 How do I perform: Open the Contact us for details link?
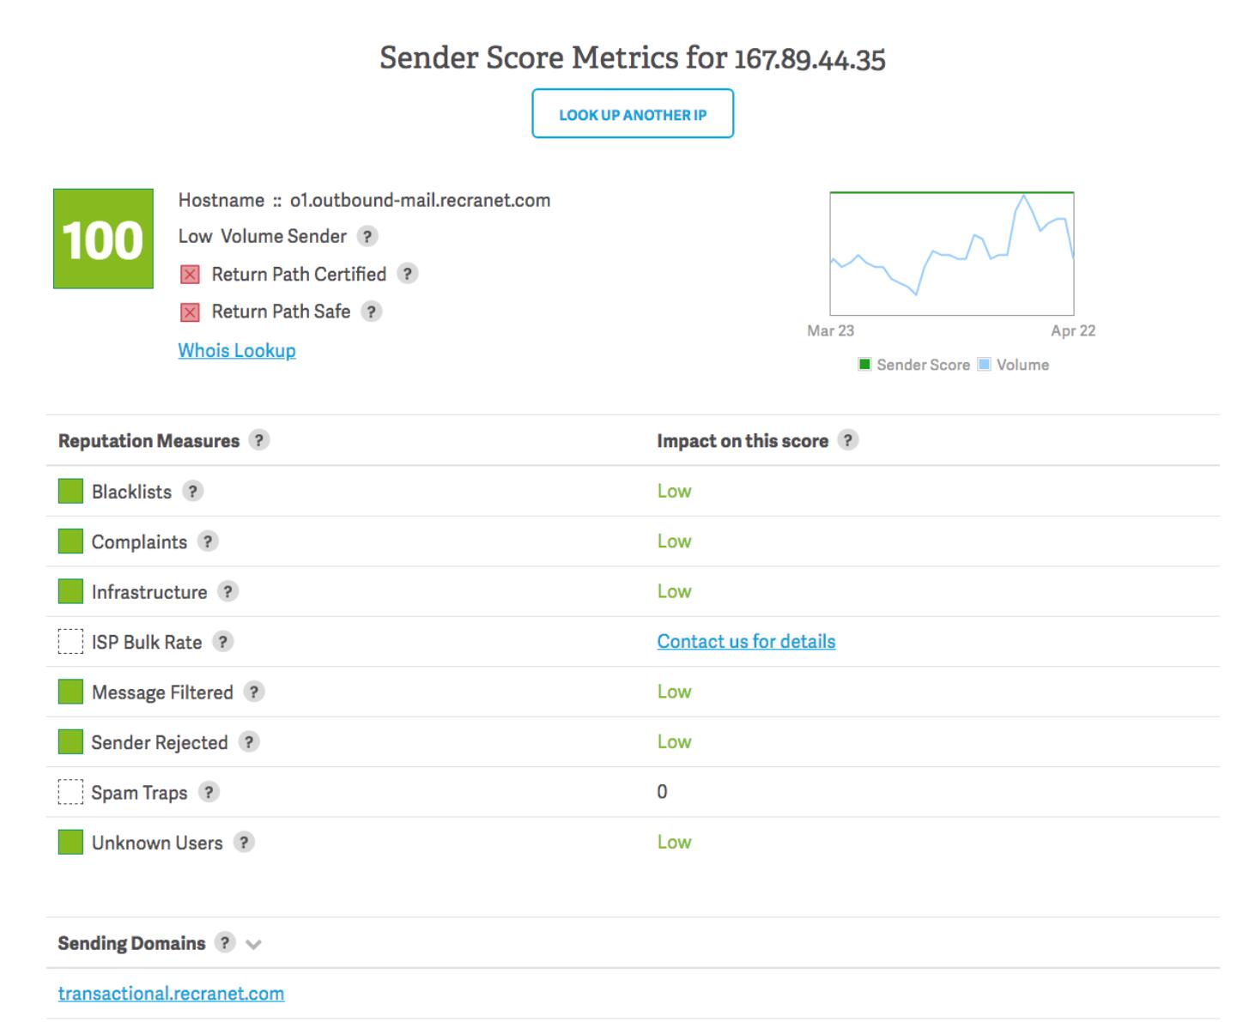(x=746, y=641)
